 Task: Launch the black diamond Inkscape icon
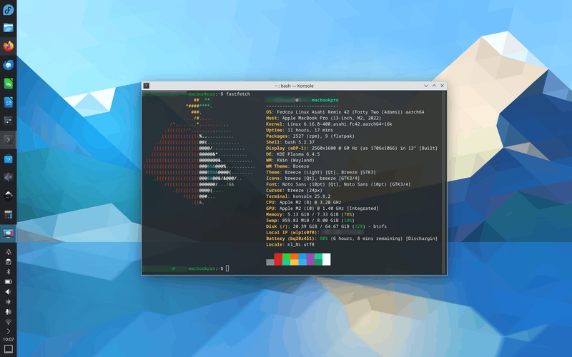click(x=8, y=196)
